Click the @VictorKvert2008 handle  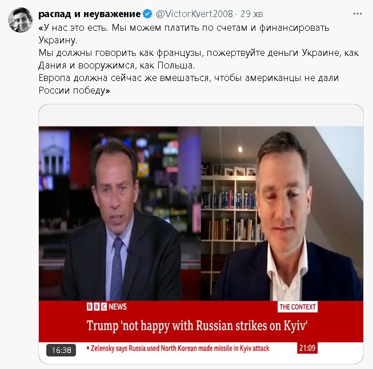pyautogui.click(x=194, y=14)
